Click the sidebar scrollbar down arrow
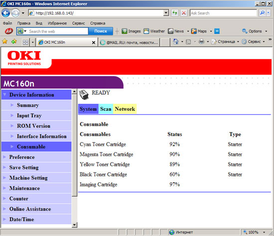The image size is (274, 236). point(74,225)
